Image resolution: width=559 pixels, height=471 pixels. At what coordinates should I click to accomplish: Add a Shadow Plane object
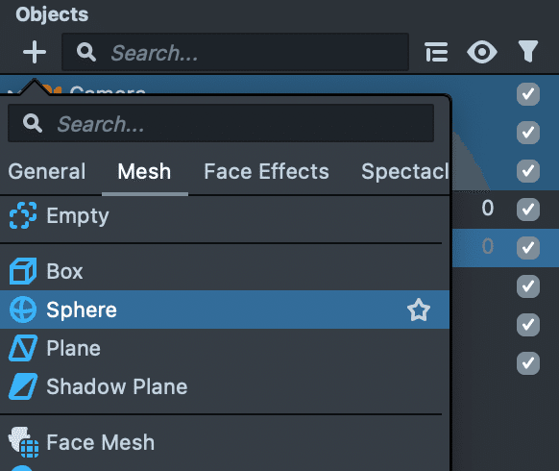click(225, 386)
